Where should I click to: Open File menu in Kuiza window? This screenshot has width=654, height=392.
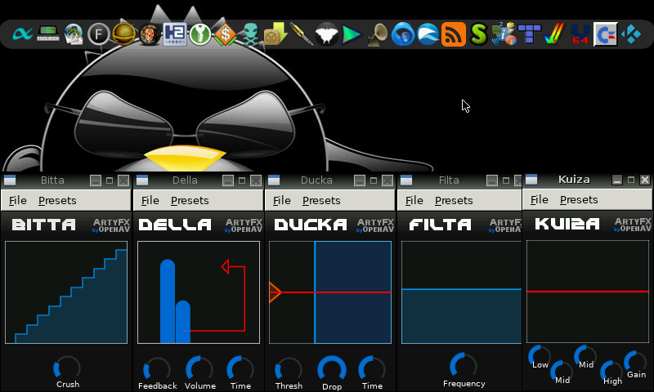(x=540, y=199)
